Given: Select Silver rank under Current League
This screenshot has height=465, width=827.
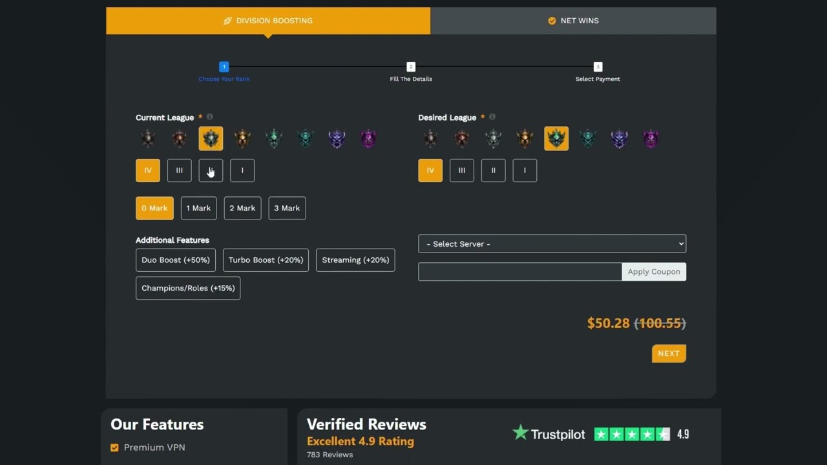Looking at the screenshot, I should 211,139.
